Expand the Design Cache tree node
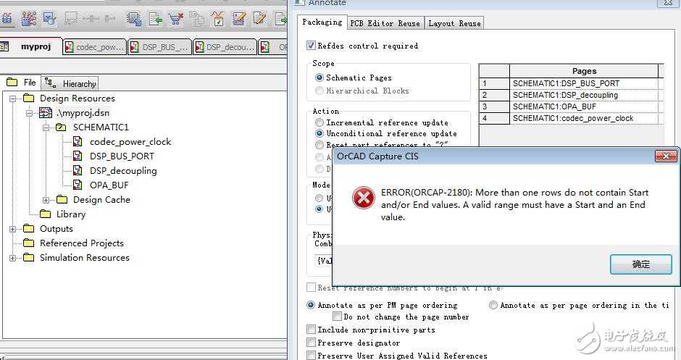Image resolution: width=681 pixels, height=360 pixels. tap(46, 200)
